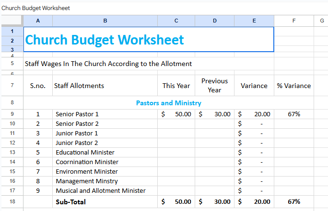Click the This Year cell for Junior Pastor 1

coord(176,133)
